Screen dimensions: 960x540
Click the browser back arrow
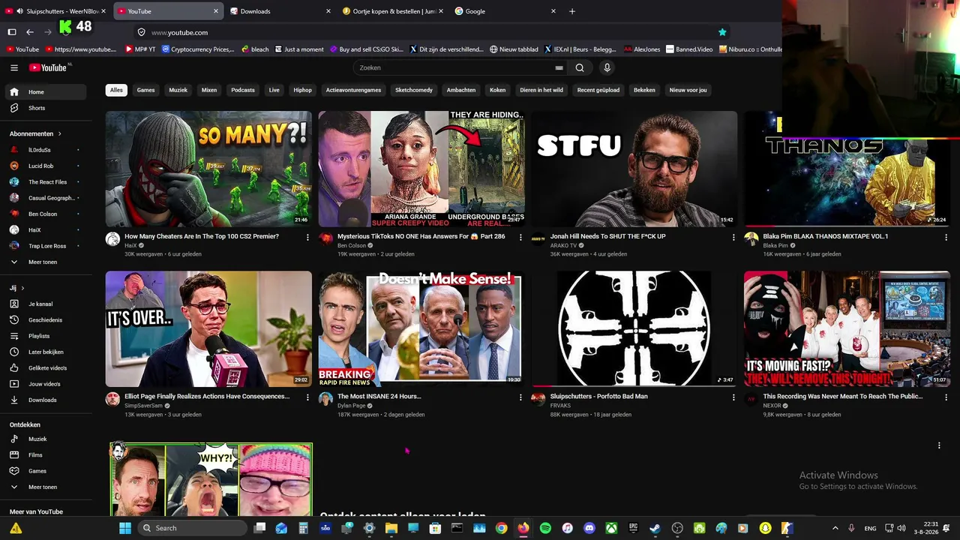pyautogui.click(x=30, y=32)
